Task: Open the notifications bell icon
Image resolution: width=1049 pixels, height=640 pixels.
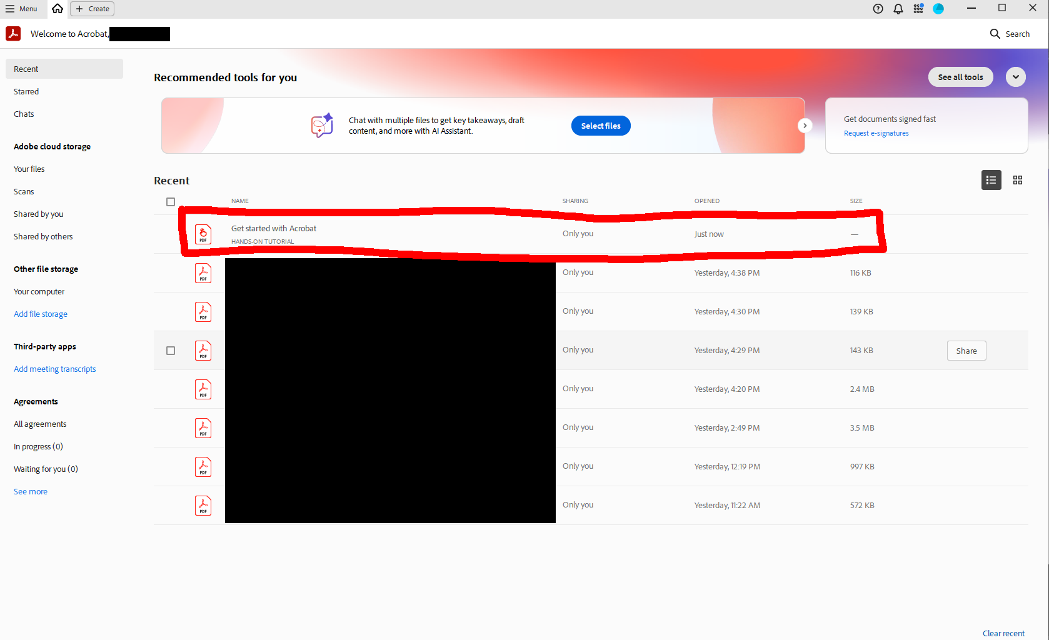Action: click(x=898, y=9)
